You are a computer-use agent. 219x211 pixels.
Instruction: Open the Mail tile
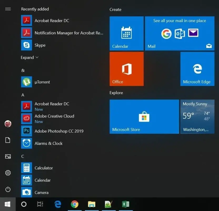point(180,33)
